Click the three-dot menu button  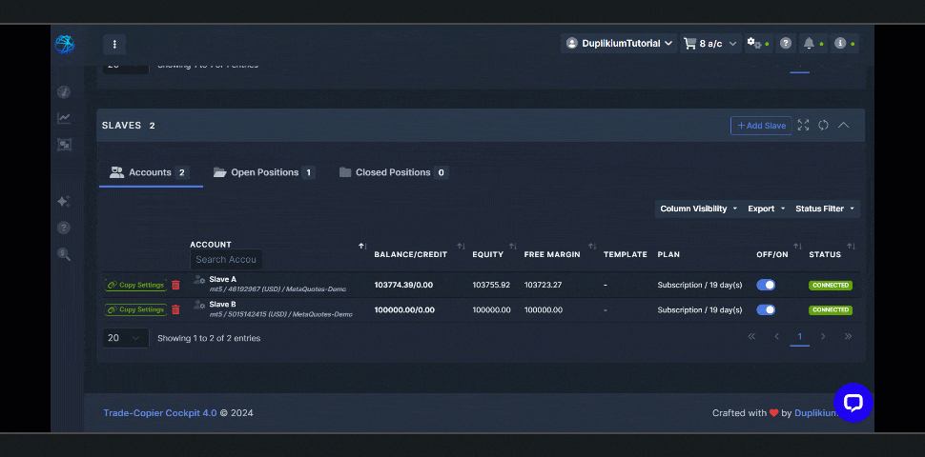point(114,44)
